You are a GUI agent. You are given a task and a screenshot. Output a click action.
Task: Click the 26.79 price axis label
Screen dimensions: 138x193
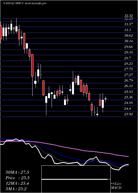coord(129,81)
